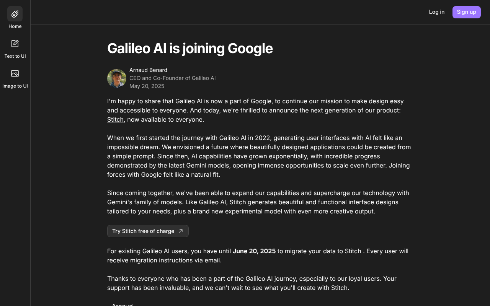Open the pencil edit icon in the sidebar

pyautogui.click(x=15, y=43)
